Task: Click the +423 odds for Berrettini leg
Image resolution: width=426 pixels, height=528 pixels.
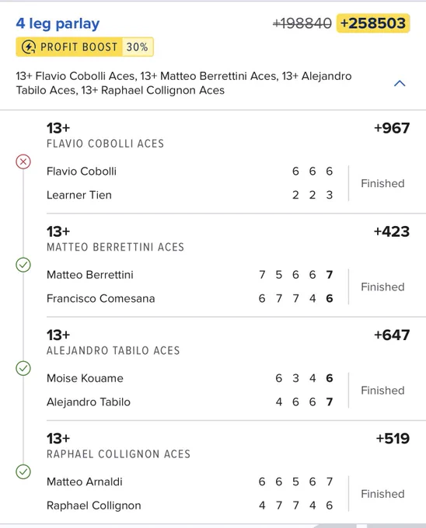Action: pos(392,231)
